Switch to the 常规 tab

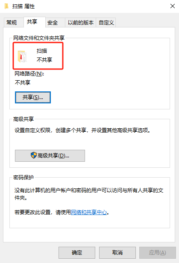(12, 23)
